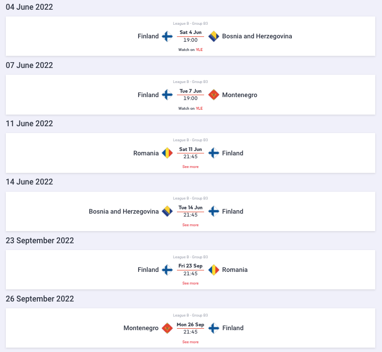
Task: Click Montenegro team name in 26 September match
Action: click(141, 328)
